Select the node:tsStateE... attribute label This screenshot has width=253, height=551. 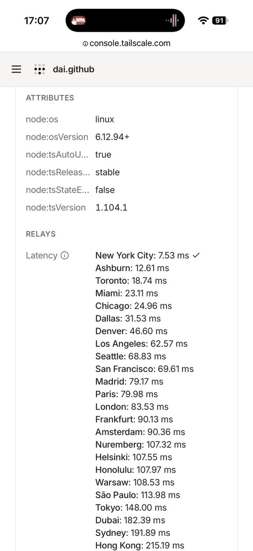(x=57, y=190)
